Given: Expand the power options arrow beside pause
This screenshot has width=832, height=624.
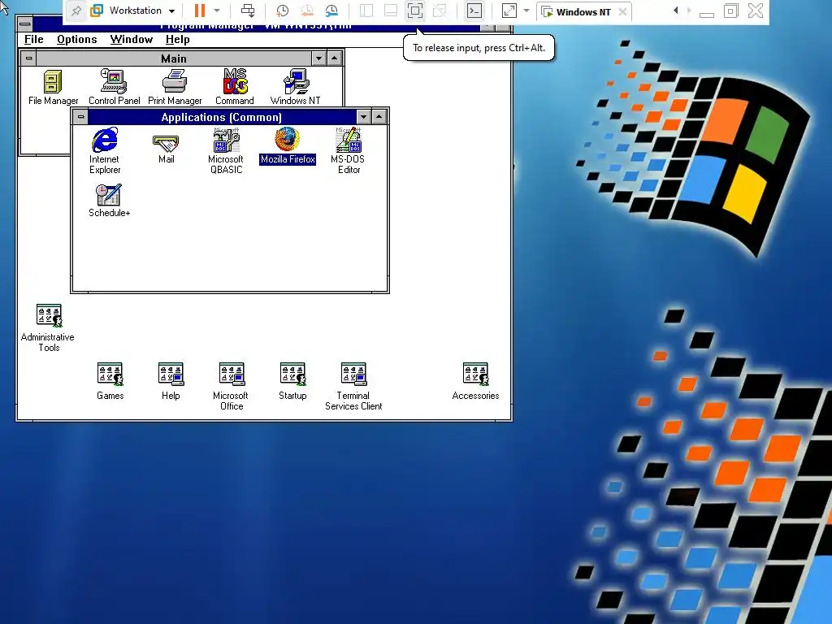Looking at the screenshot, I should tap(217, 11).
